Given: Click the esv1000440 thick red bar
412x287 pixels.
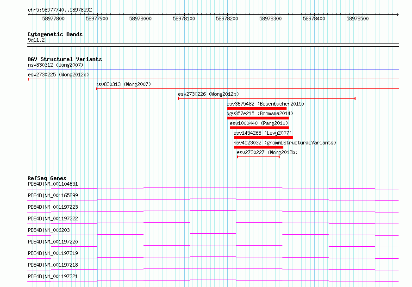Looking at the screenshot, I should point(260,128).
